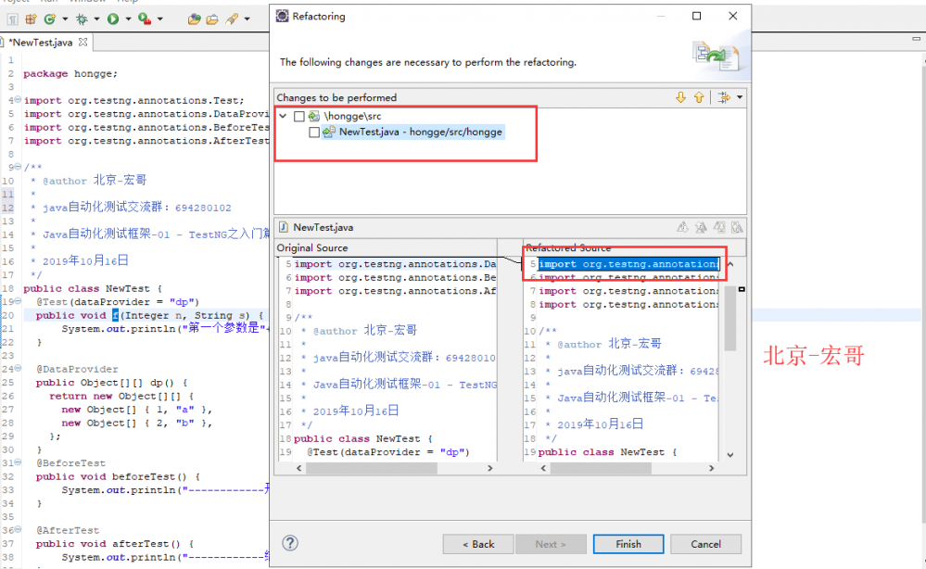Click the Cancel button
Image resolution: width=926 pixels, height=569 pixels.
pyautogui.click(x=705, y=544)
